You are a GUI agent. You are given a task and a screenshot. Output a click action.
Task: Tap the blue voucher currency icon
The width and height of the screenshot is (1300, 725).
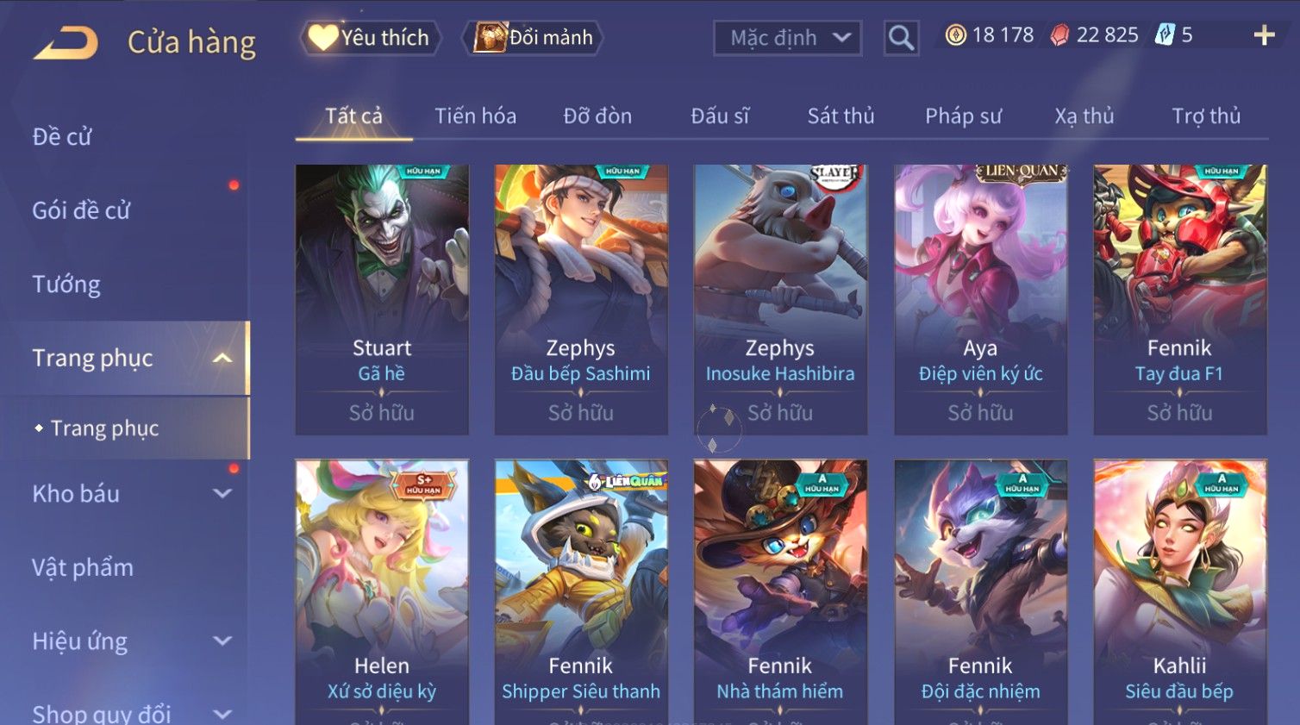1164,35
